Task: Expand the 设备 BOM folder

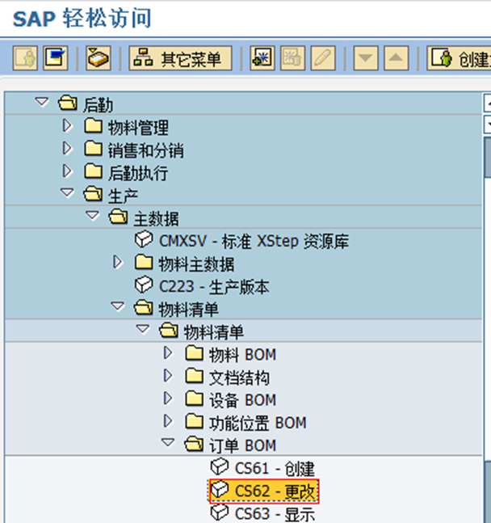Action: 168,399
